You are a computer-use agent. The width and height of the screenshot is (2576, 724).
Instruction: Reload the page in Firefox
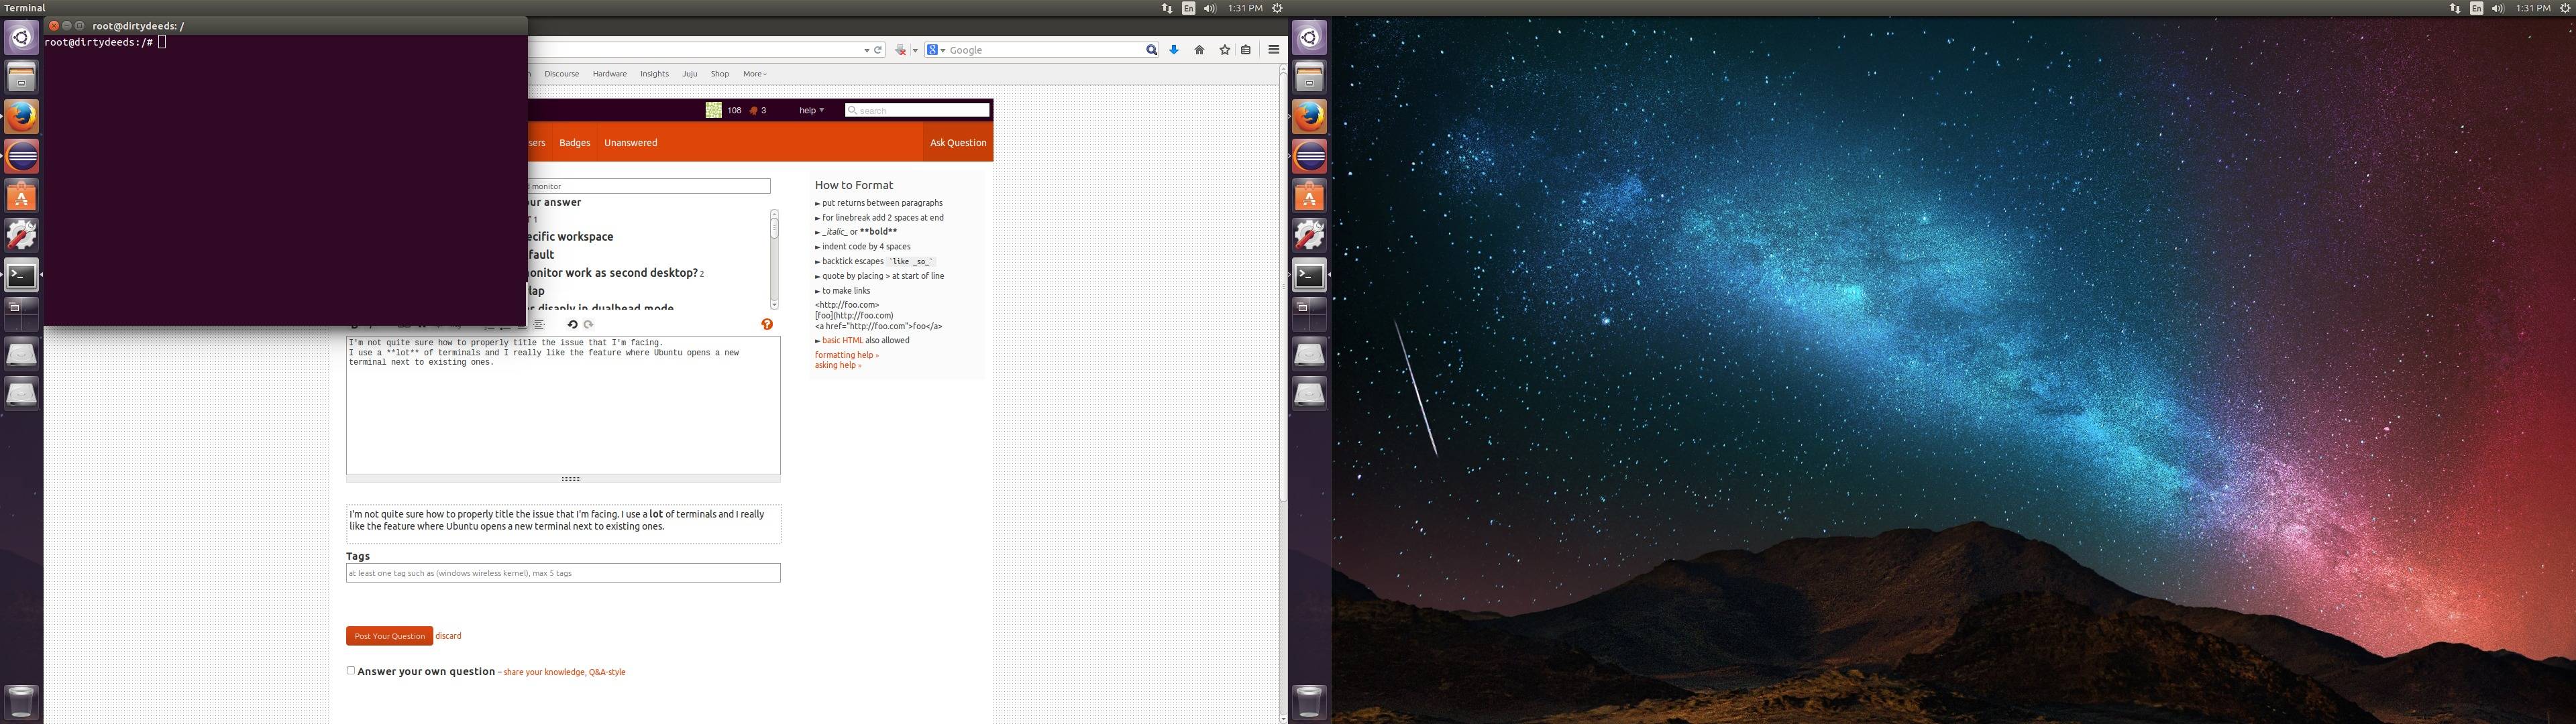point(878,50)
